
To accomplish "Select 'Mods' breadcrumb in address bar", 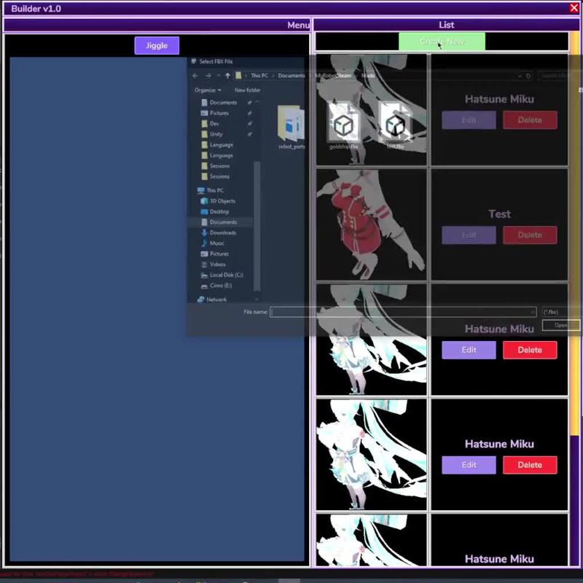I will click(368, 76).
